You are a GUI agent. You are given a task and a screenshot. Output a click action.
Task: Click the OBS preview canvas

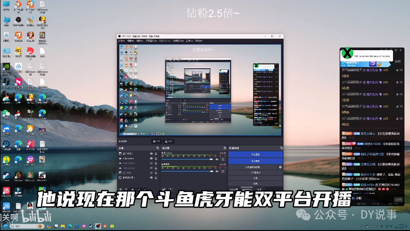coord(200,90)
